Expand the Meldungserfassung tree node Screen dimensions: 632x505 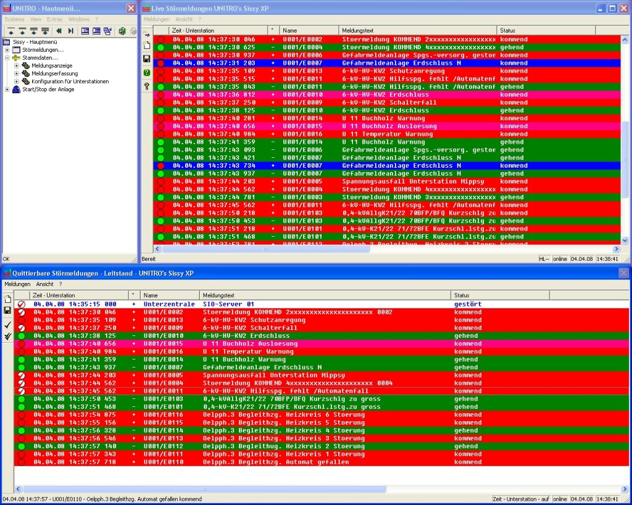pos(17,74)
